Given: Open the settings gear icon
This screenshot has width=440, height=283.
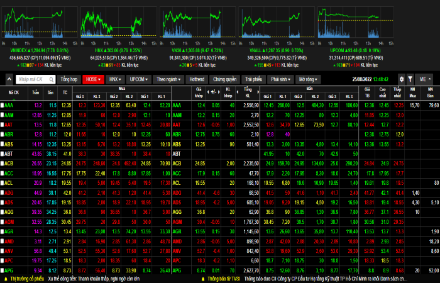Looking at the screenshot, I should 402,80.
